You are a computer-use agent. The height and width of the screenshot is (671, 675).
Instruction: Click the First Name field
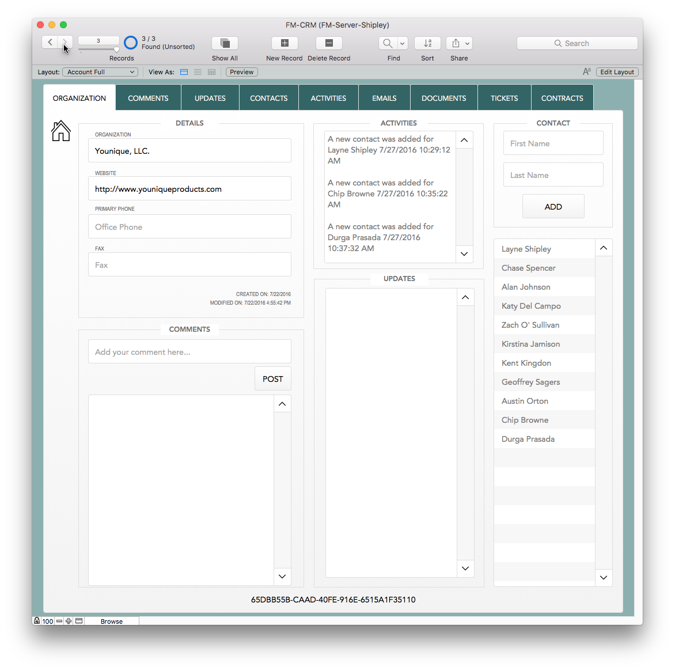(553, 143)
